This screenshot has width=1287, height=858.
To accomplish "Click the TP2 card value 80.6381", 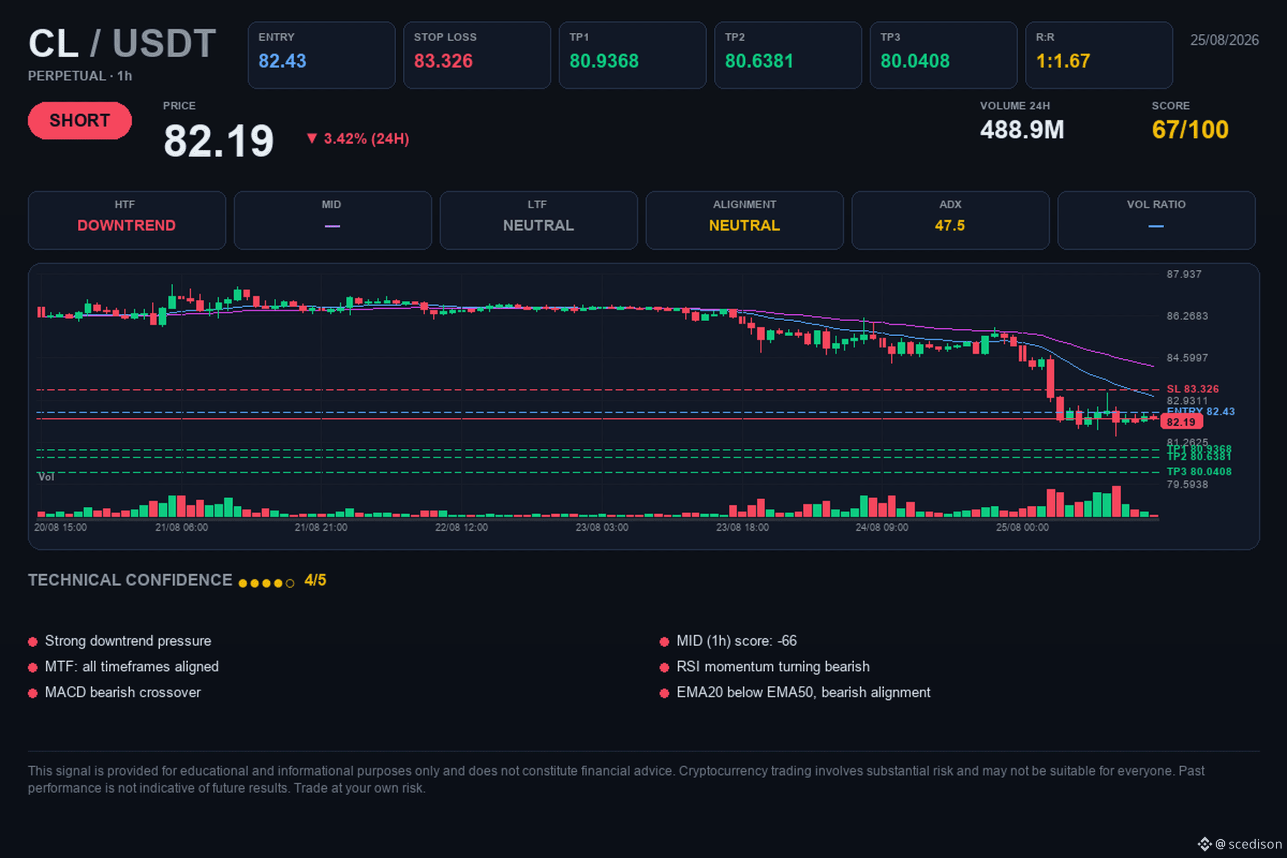I will 759,61.
